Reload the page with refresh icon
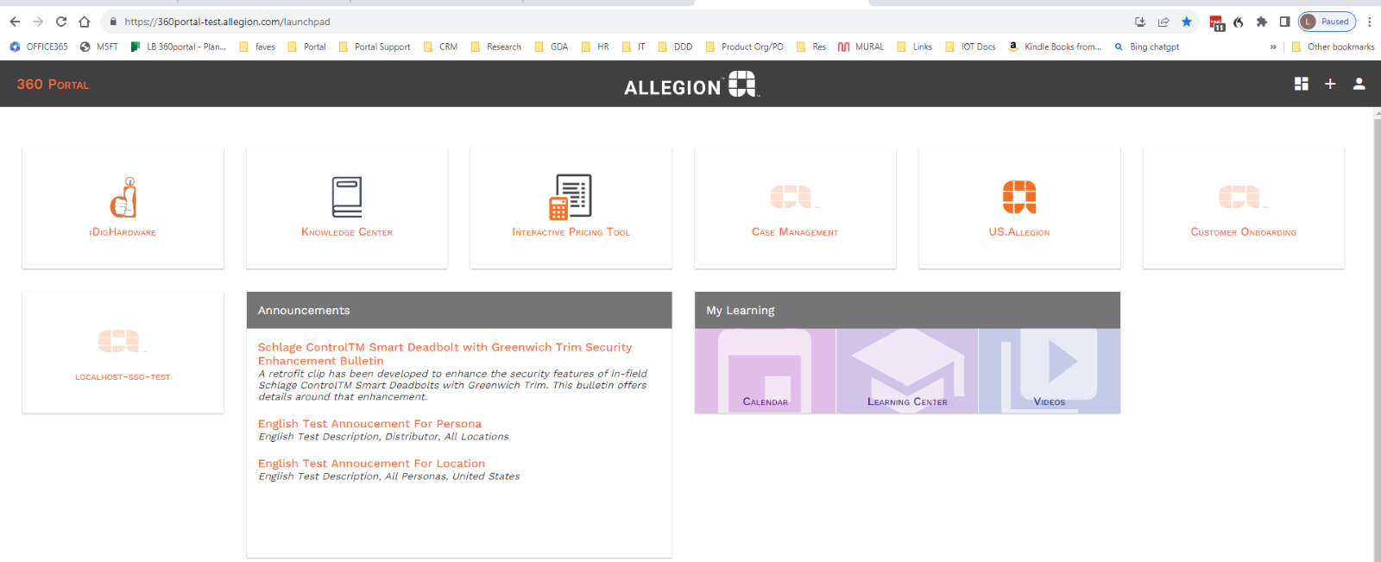 [60, 22]
